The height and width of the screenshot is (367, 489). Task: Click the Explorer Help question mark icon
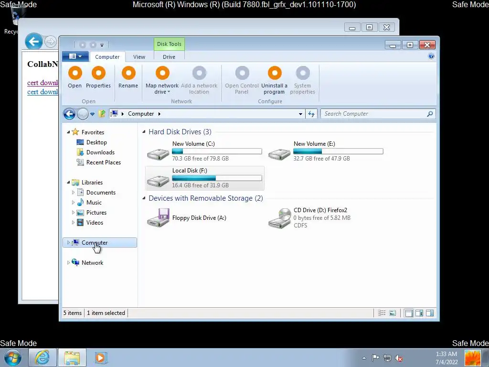[x=431, y=56]
